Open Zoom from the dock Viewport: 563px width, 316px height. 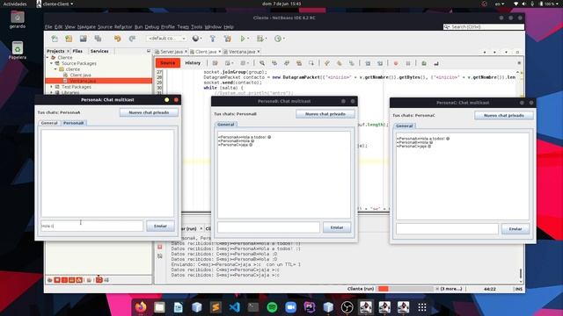point(291,307)
